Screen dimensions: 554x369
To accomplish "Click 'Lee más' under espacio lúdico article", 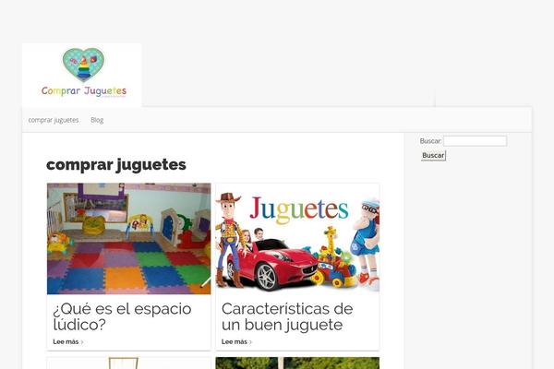I will click(66, 341).
